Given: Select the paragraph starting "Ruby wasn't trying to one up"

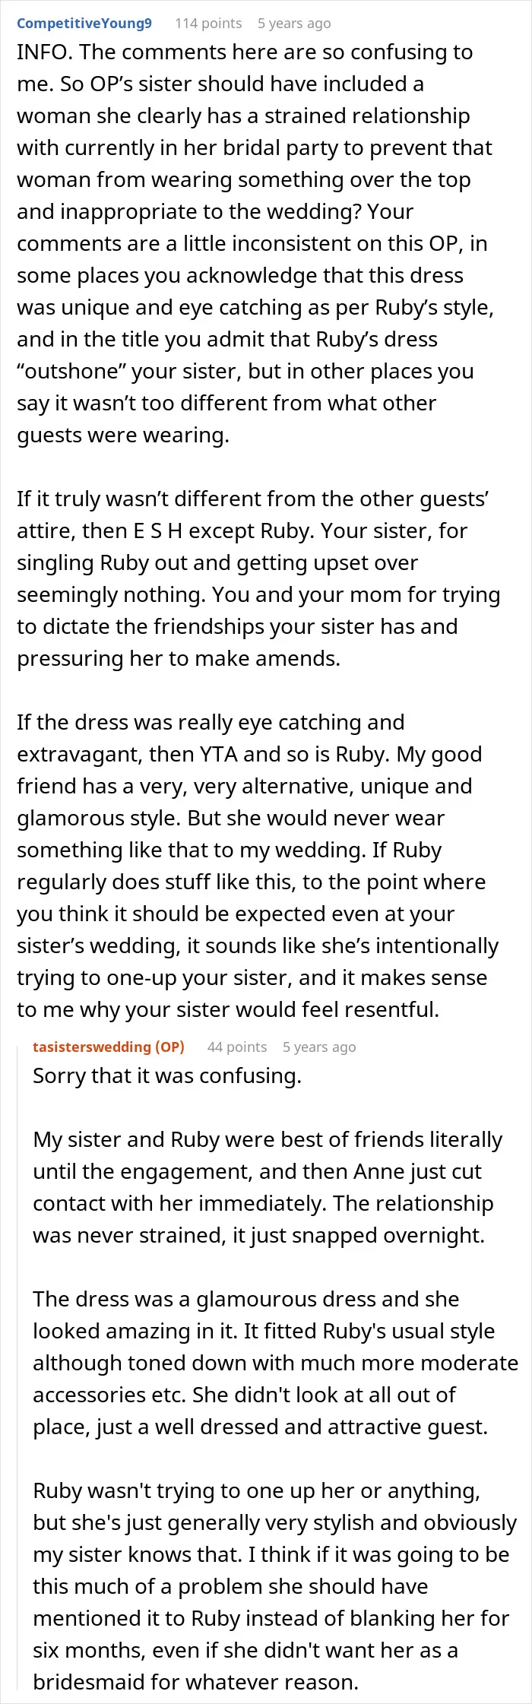Looking at the screenshot, I should (x=275, y=1586).
